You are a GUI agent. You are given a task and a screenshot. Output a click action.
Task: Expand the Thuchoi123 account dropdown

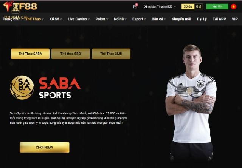point(160,7)
